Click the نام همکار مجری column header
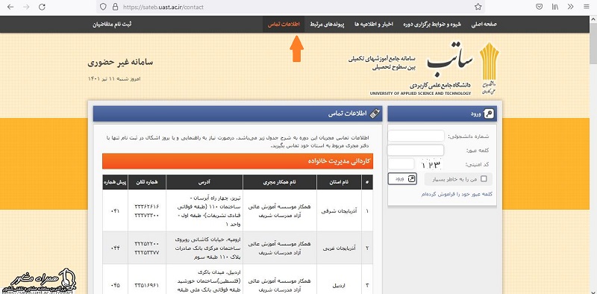This screenshot has height=294, width=597. 279,182
